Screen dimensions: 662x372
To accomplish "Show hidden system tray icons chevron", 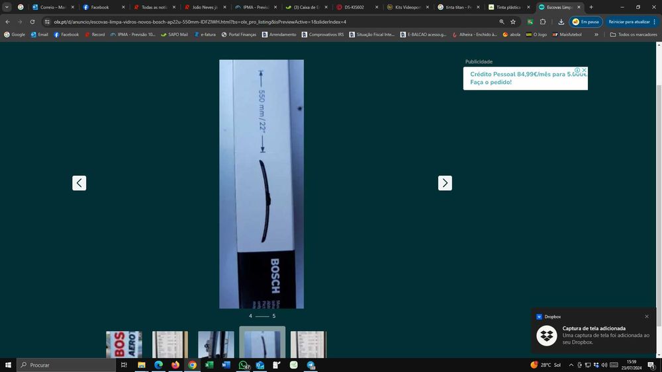I will [x=571, y=365].
